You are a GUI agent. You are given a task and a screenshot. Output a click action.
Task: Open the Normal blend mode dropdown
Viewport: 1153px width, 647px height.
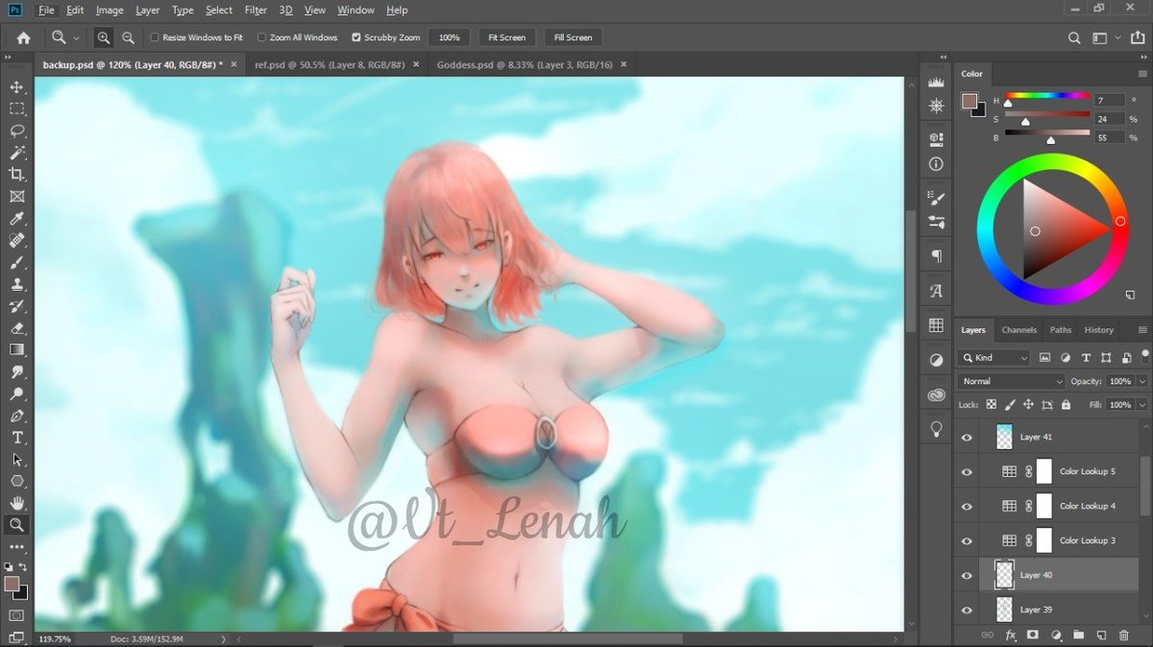tap(1012, 381)
